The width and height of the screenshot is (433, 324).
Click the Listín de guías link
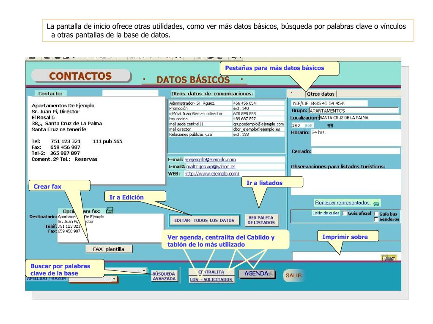[326, 213]
